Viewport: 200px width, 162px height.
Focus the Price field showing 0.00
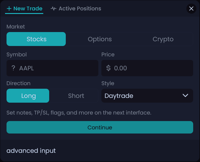[x=151, y=68]
